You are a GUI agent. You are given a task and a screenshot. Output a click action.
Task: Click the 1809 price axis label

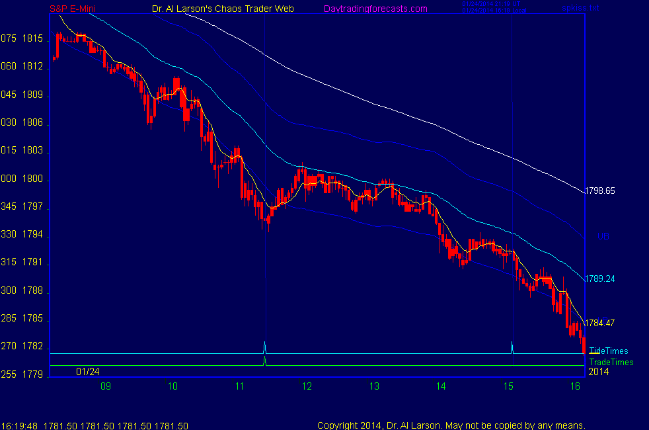pyautogui.click(x=32, y=95)
